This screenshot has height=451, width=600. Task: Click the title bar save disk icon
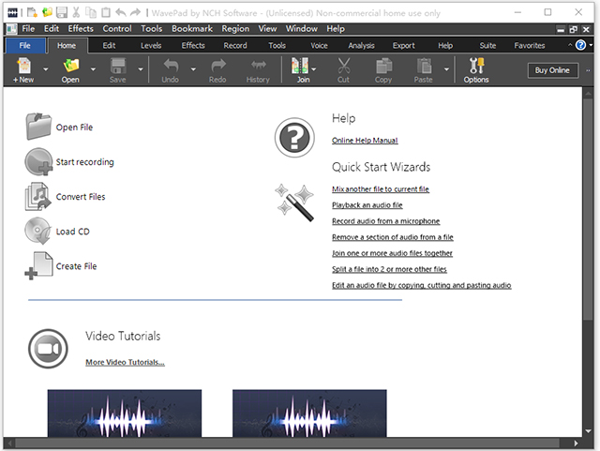62,12
